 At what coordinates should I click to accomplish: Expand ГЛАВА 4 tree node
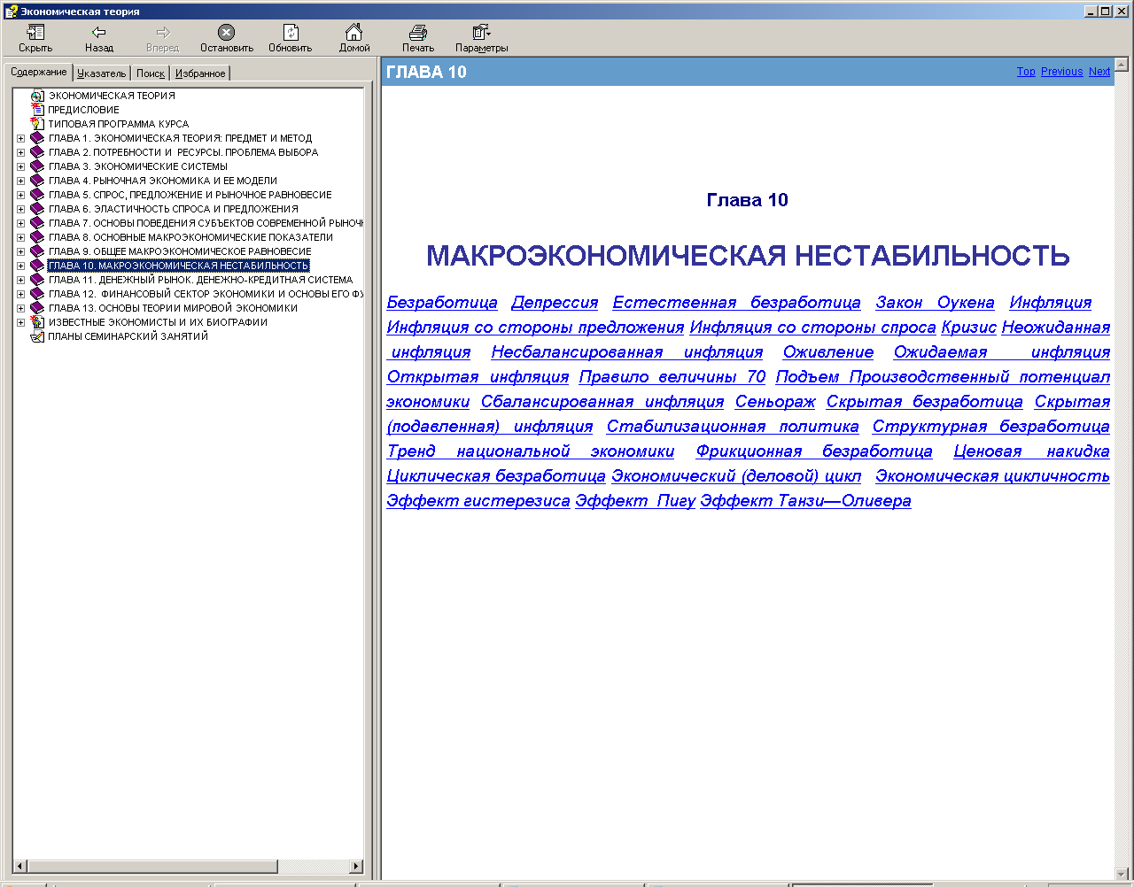tap(21, 181)
